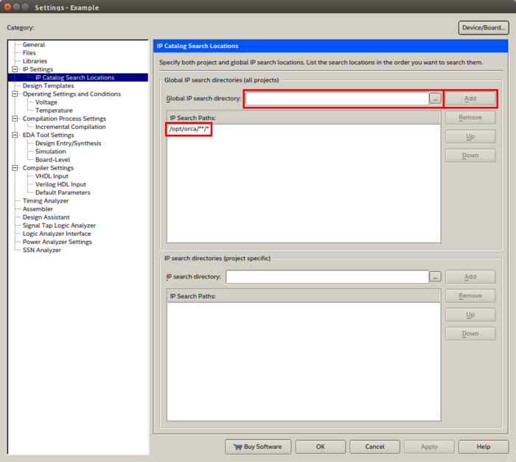This screenshot has width=516, height=462.
Task: Collapse Compilation Process Settings node
Action: point(15,119)
